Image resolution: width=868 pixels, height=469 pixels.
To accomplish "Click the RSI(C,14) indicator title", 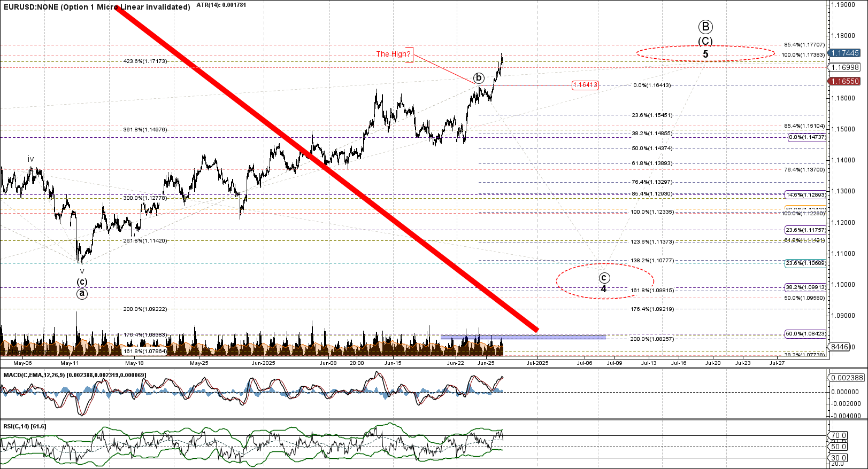I will pyautogui.click(x=25, y=426).
